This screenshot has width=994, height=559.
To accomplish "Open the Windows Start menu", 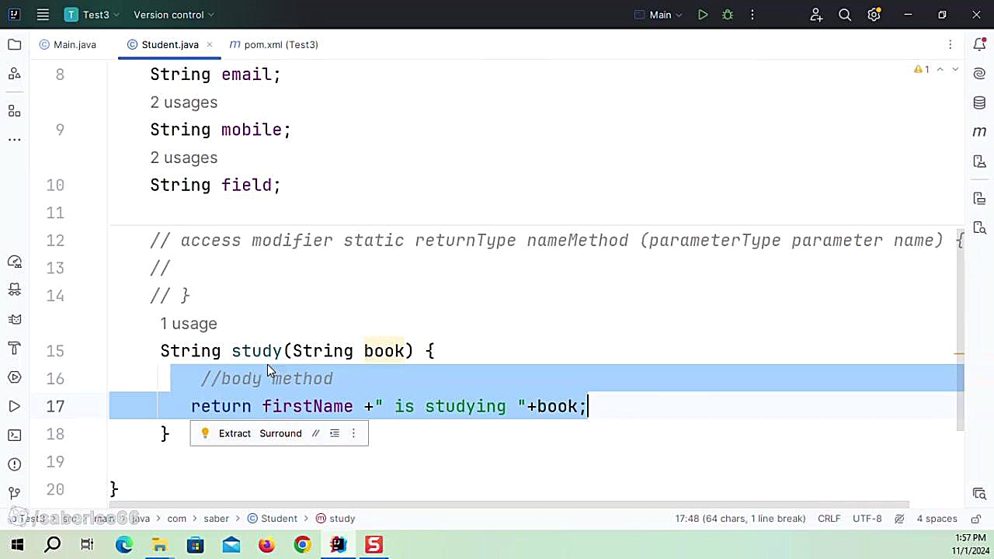I will point(17,545).
